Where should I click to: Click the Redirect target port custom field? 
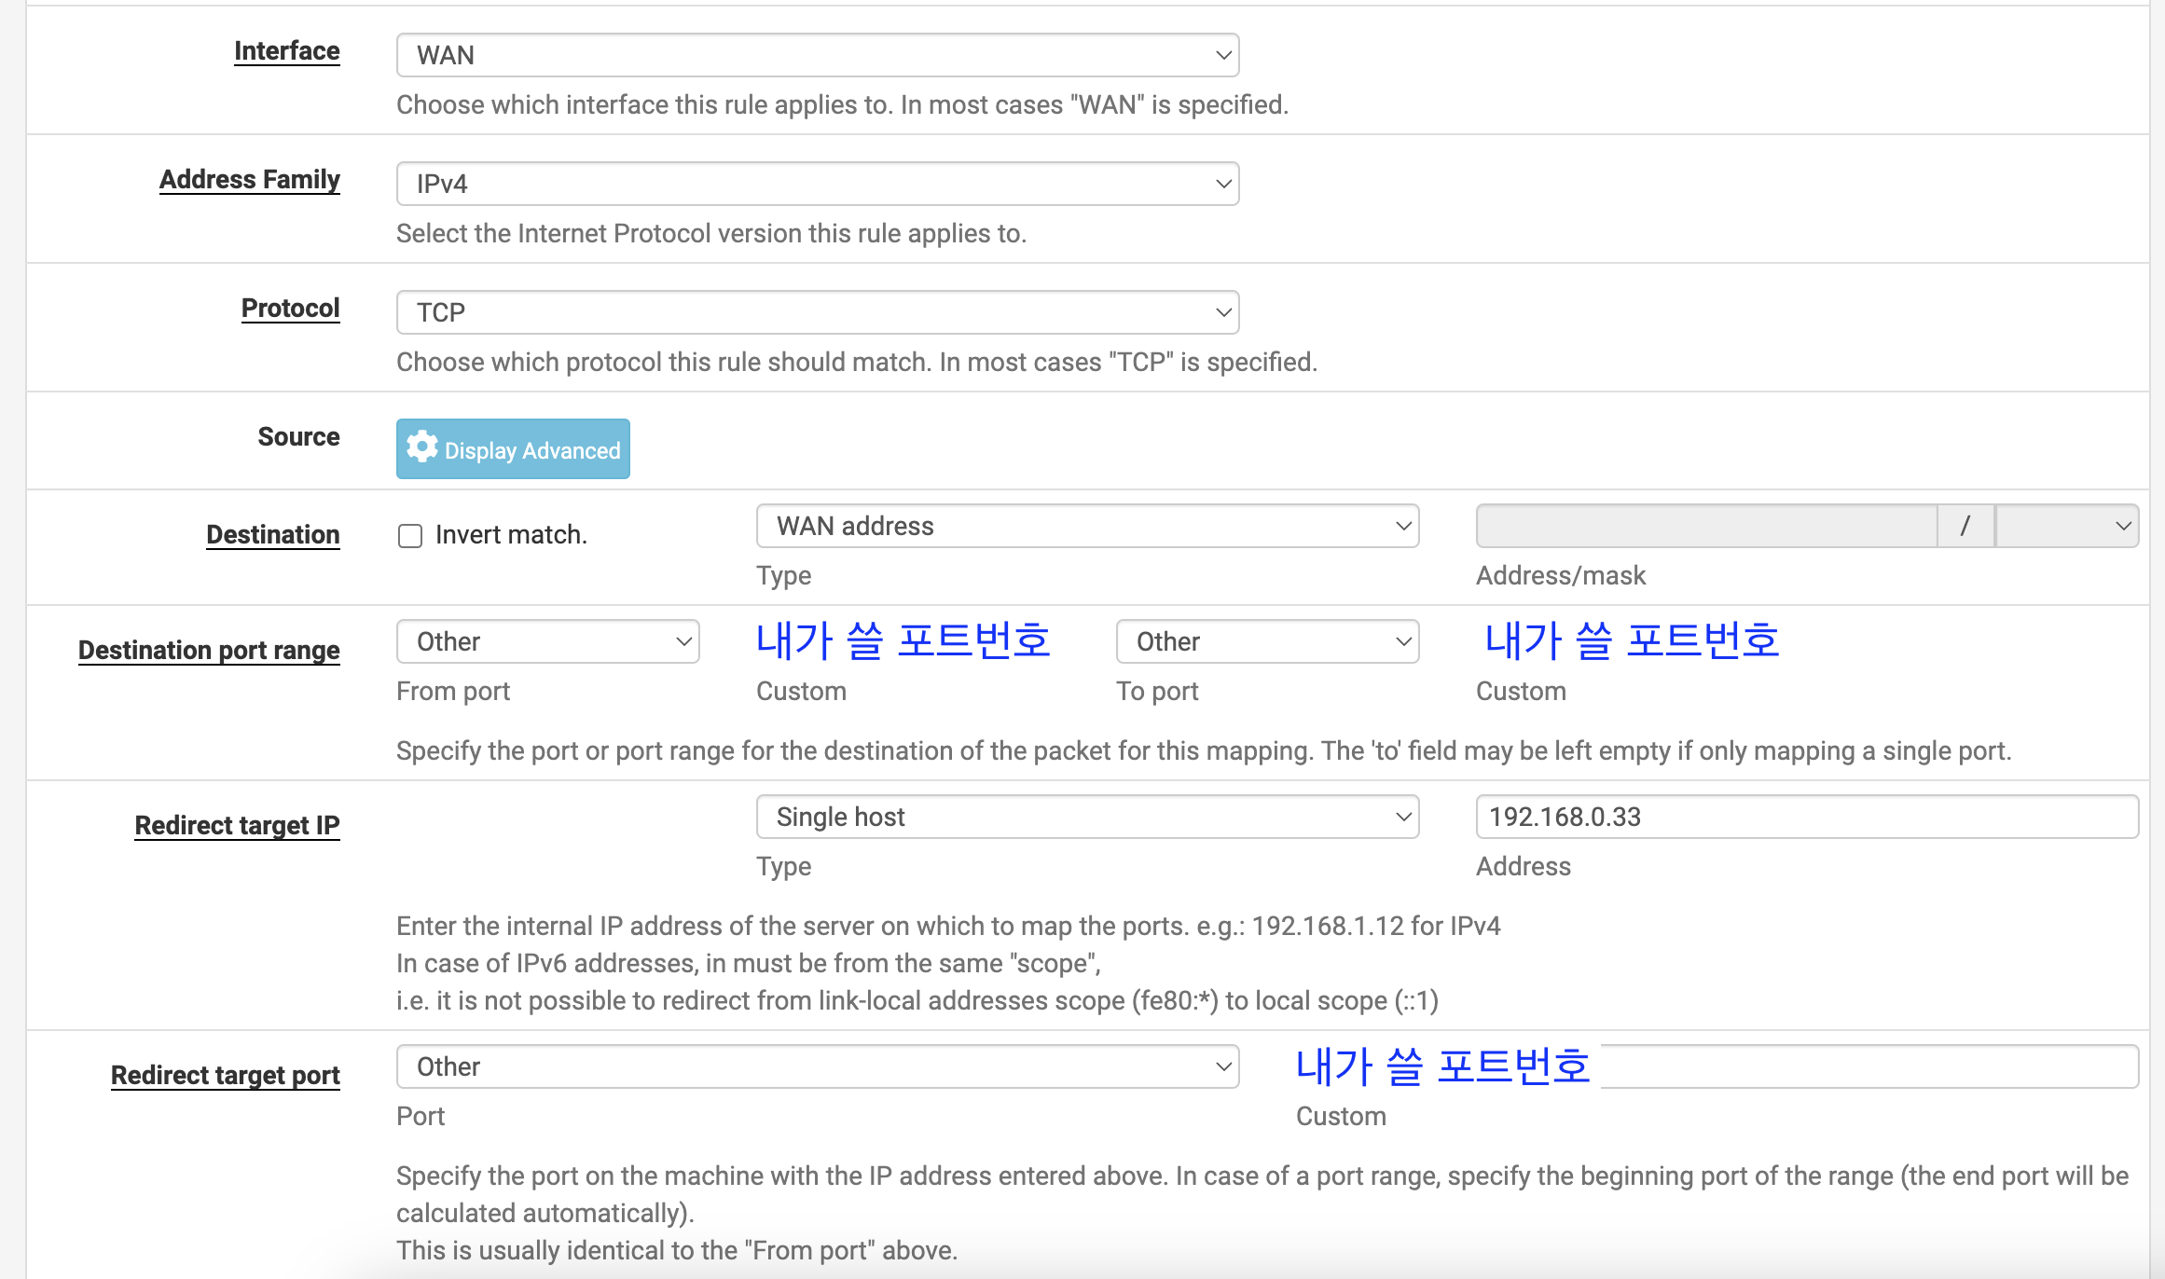pos(1869,1067)
